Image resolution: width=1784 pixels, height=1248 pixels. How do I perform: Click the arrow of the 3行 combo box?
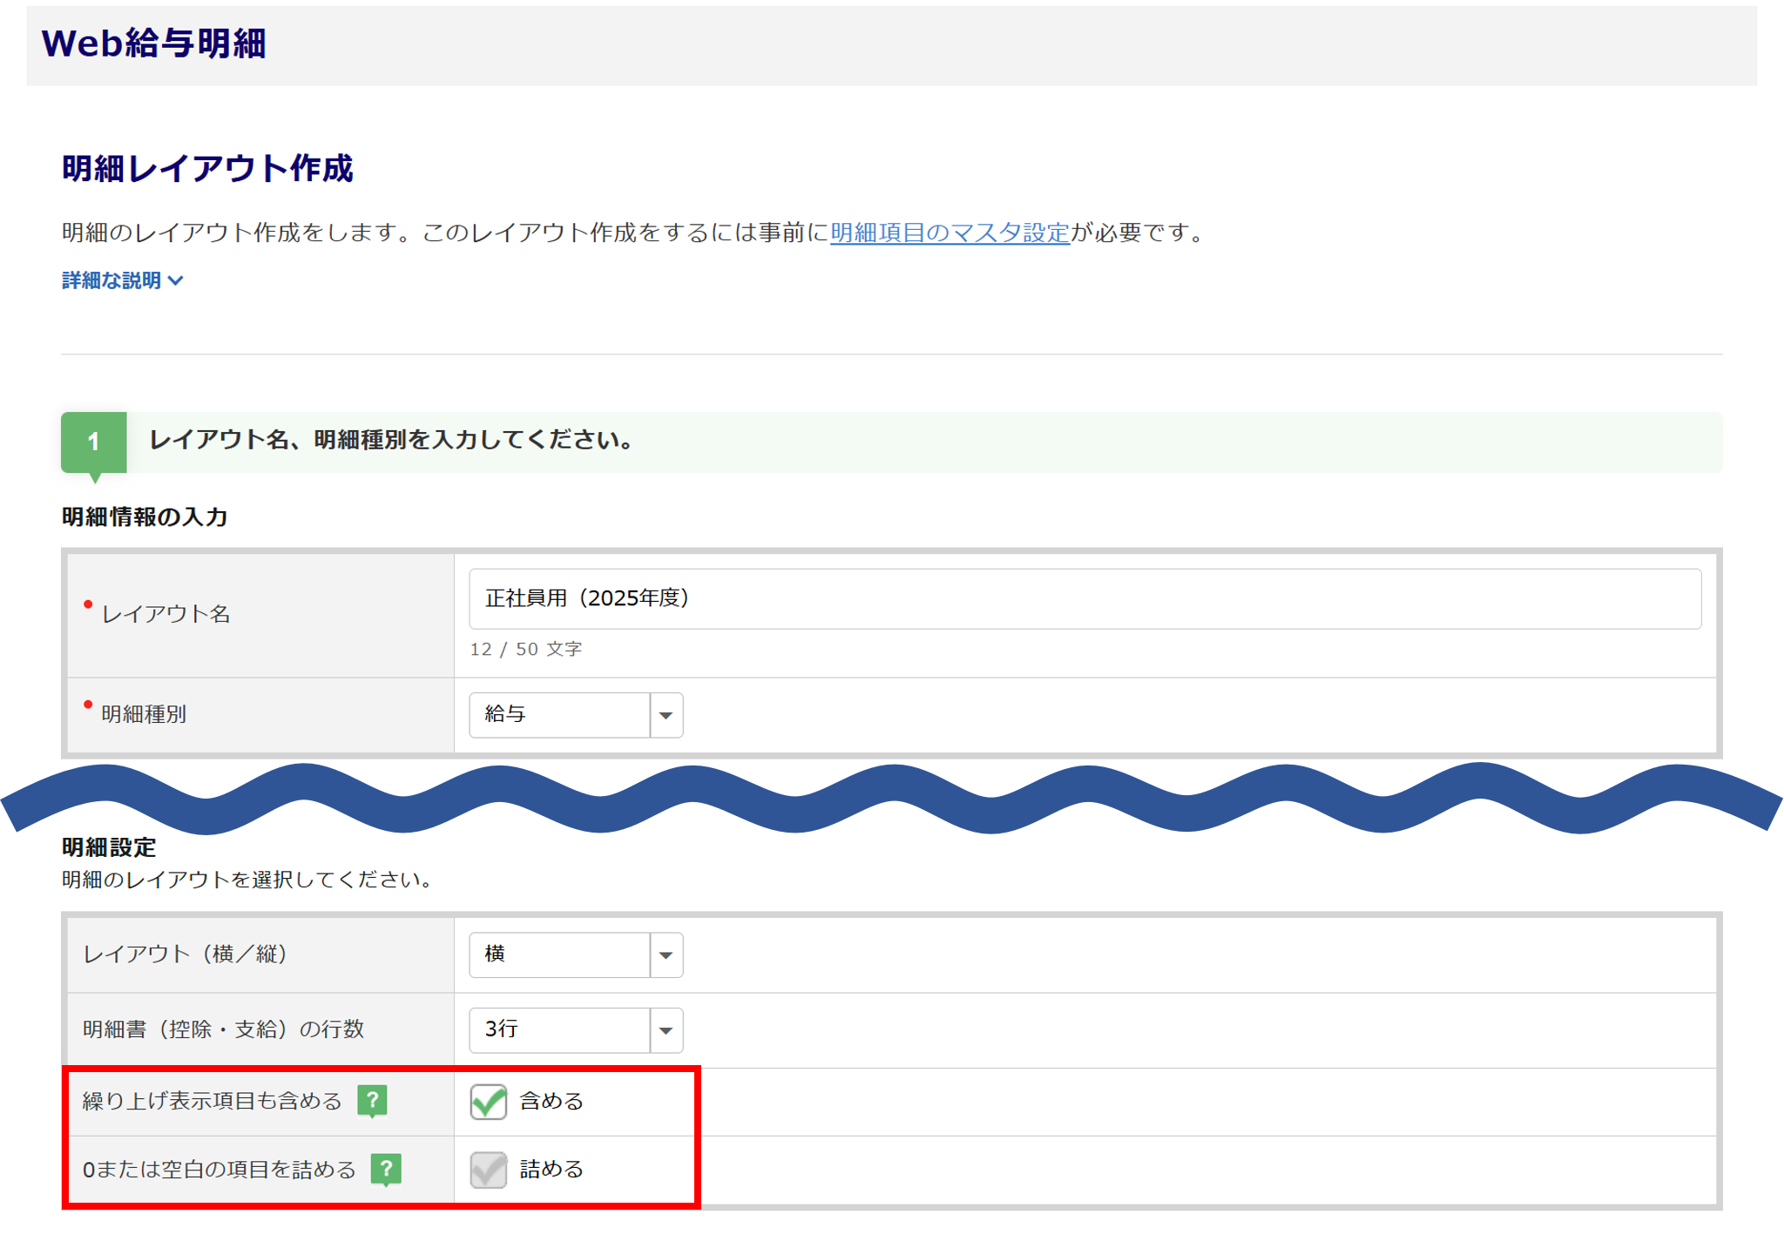666,1030
